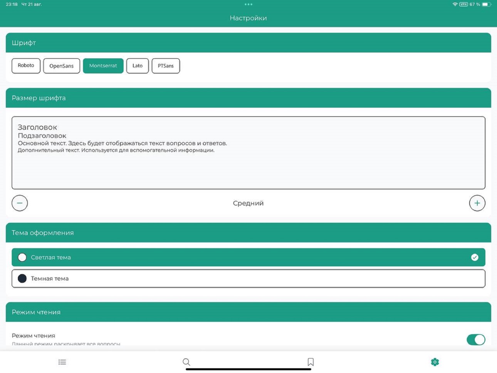Click the font preview text box
Image resolution: width=497 pixels, height=373 pixels.
[248, 153]
